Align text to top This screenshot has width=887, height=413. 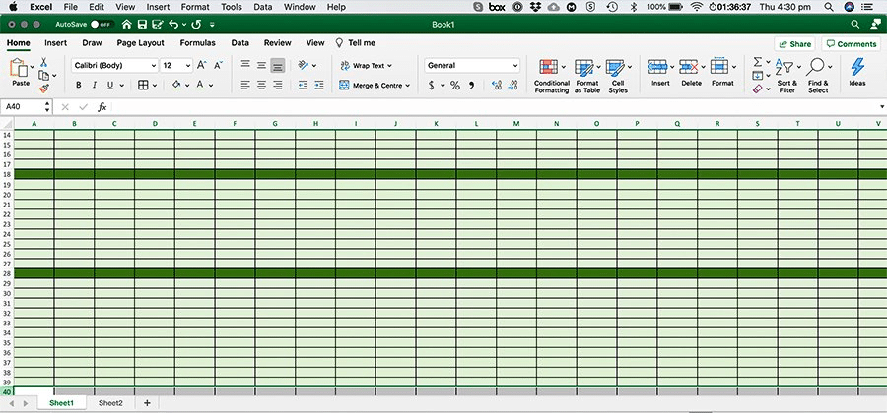245,66
